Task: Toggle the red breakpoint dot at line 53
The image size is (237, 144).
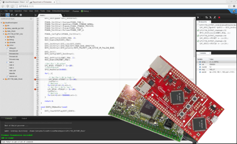Action: click(x=35, y=58)
